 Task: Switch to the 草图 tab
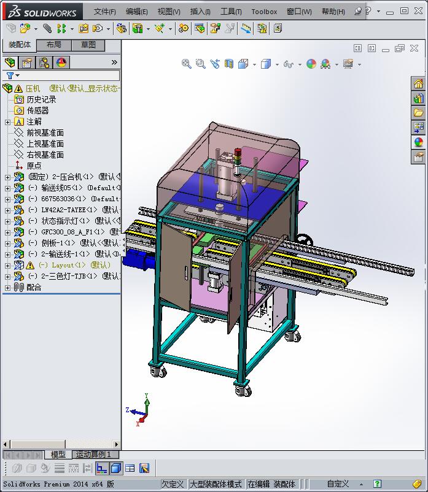point(88,45)
